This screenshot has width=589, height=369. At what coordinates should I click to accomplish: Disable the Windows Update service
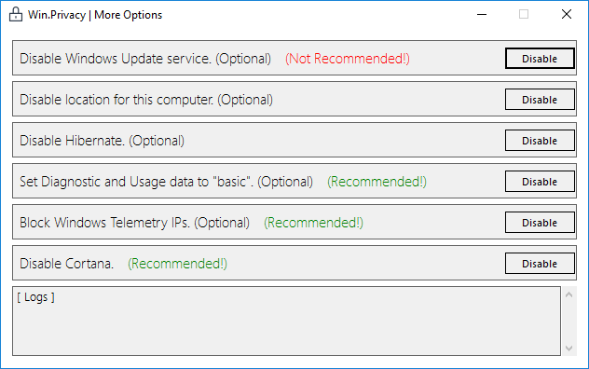tap(540, 59)
